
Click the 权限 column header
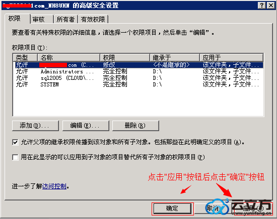click(x=125, y=57)
